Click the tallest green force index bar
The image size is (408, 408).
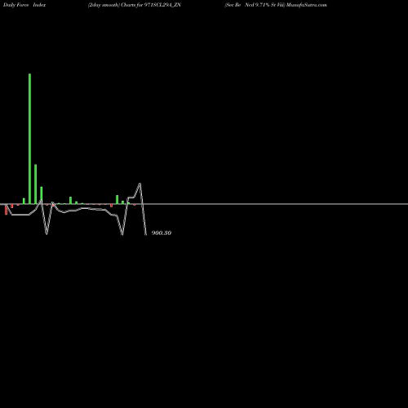point(29,139)
